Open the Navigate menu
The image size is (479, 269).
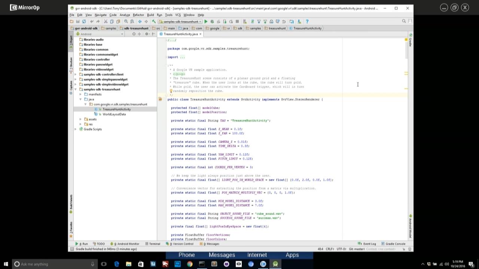[x=100, y=15]
